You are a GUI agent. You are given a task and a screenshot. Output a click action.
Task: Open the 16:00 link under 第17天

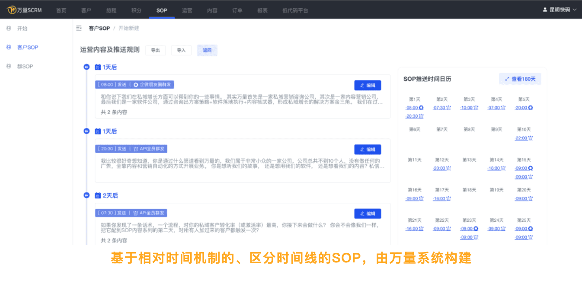tap(442, 198)
